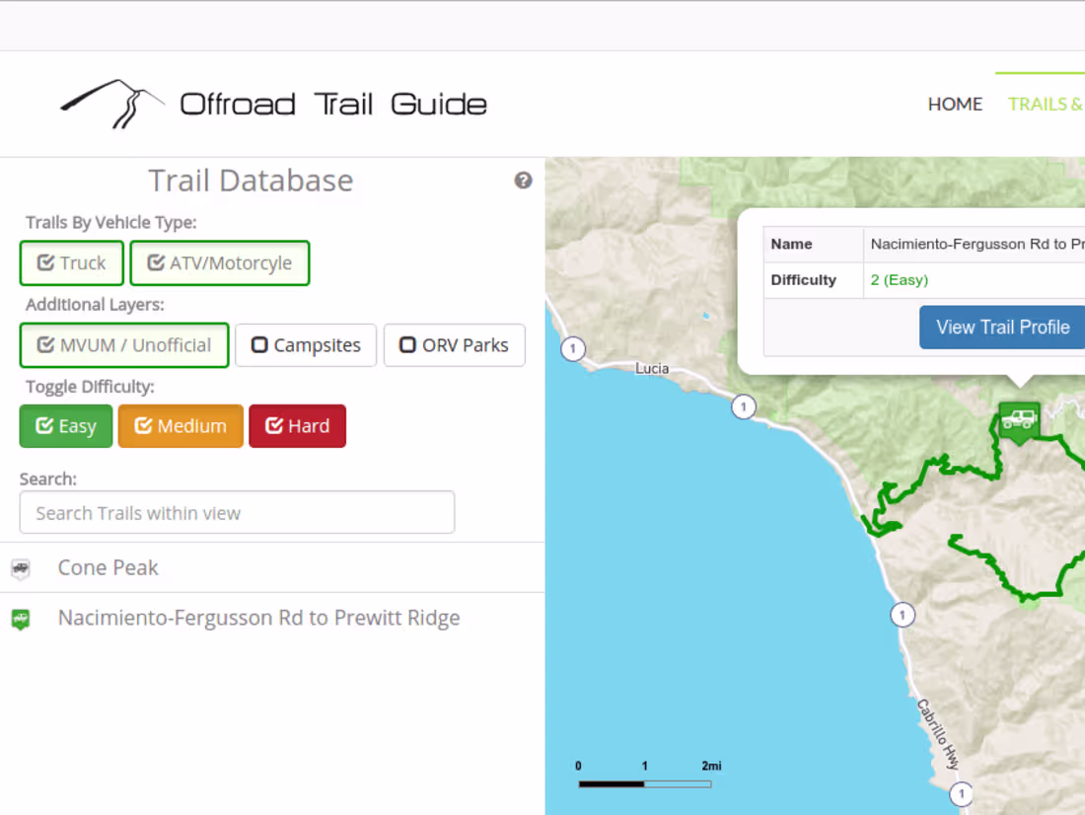Image resolution: width=1085 pixels, height=815 pixels.
Task: Toggle off Hard difficulty trails
Action: point(297,425)
